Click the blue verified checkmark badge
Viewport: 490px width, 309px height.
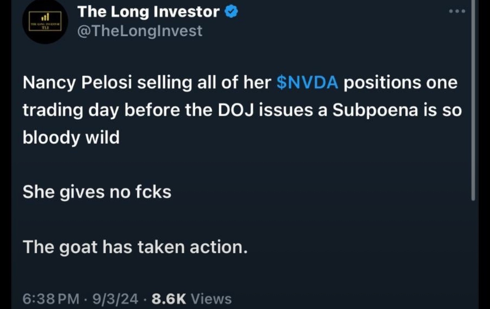click(x=231, y=12)
